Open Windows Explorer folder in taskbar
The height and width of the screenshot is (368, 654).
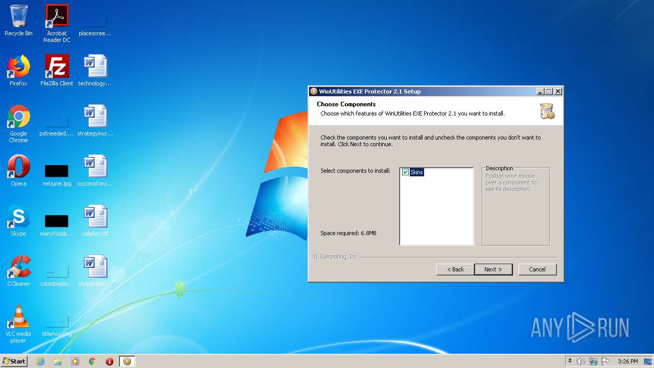click(x=58, y=361)
